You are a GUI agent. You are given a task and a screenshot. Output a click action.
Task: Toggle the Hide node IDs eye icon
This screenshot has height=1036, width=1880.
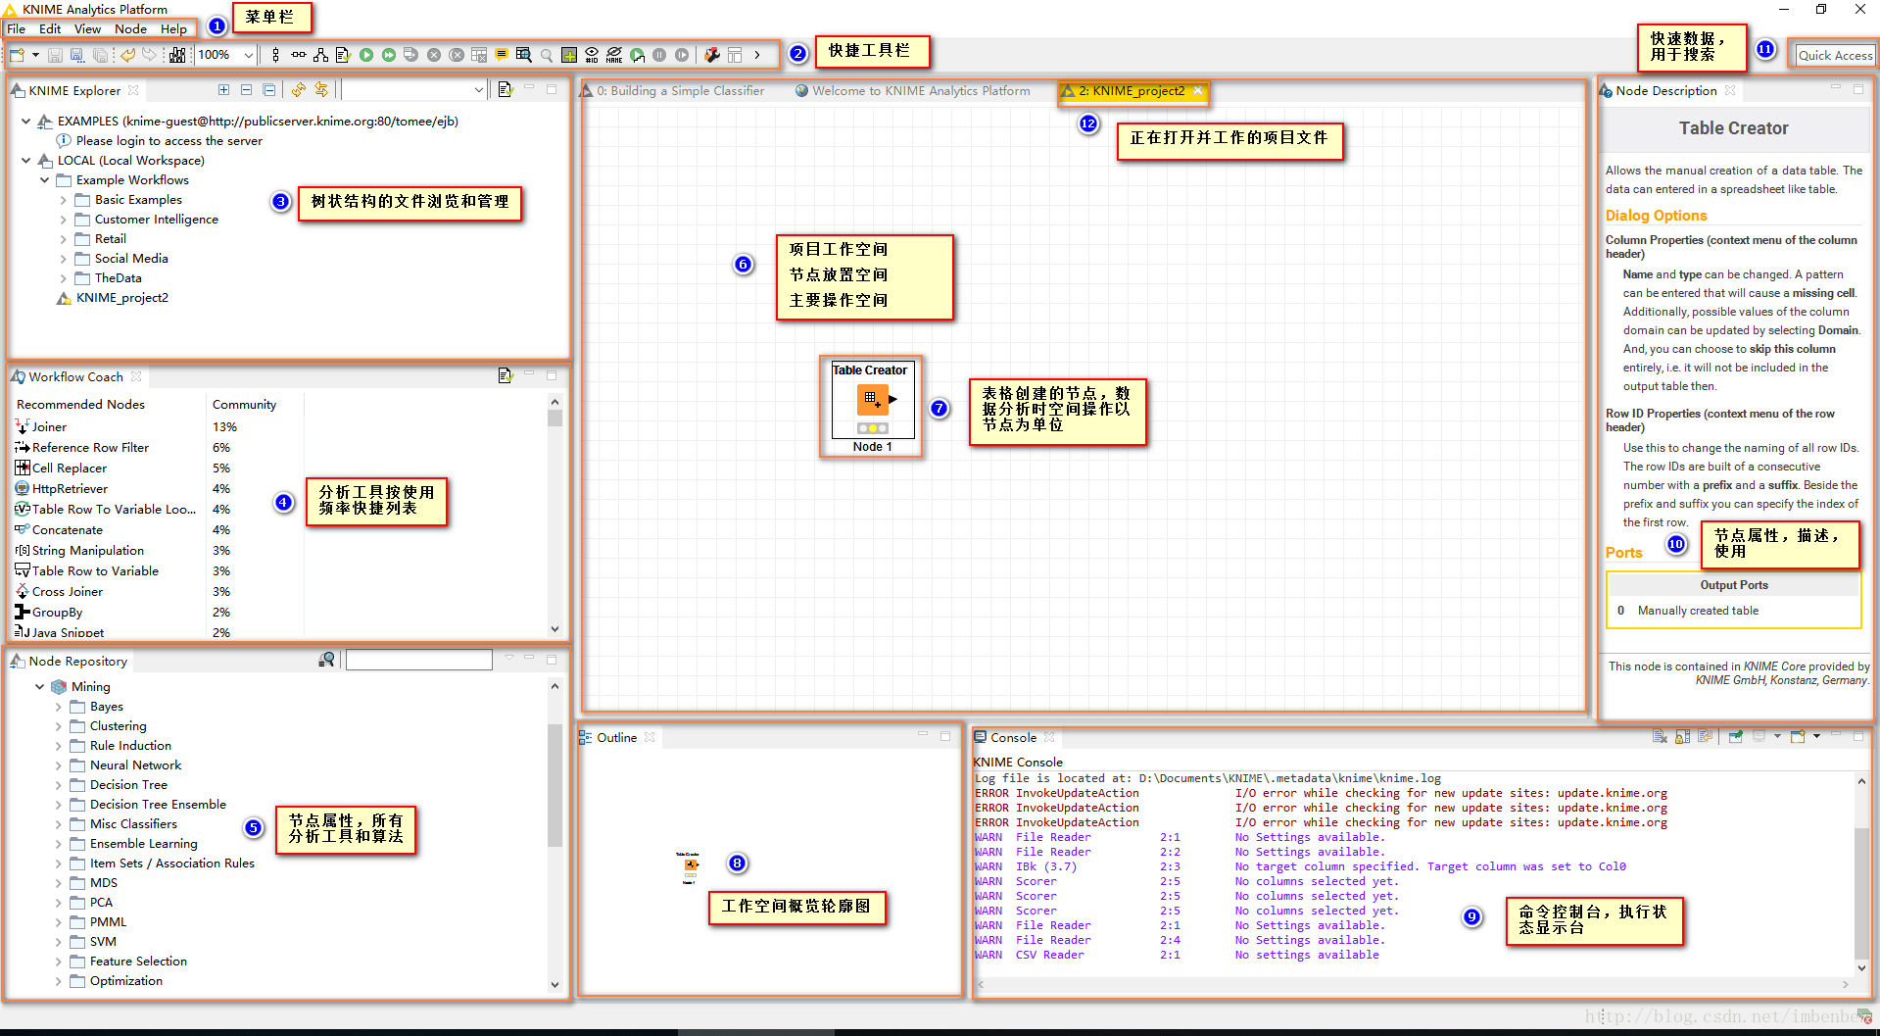[x=592, y=55]
